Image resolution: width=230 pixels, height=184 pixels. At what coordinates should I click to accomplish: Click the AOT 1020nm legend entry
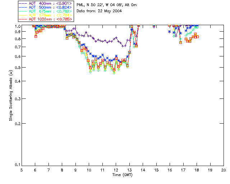pos(45,19)
